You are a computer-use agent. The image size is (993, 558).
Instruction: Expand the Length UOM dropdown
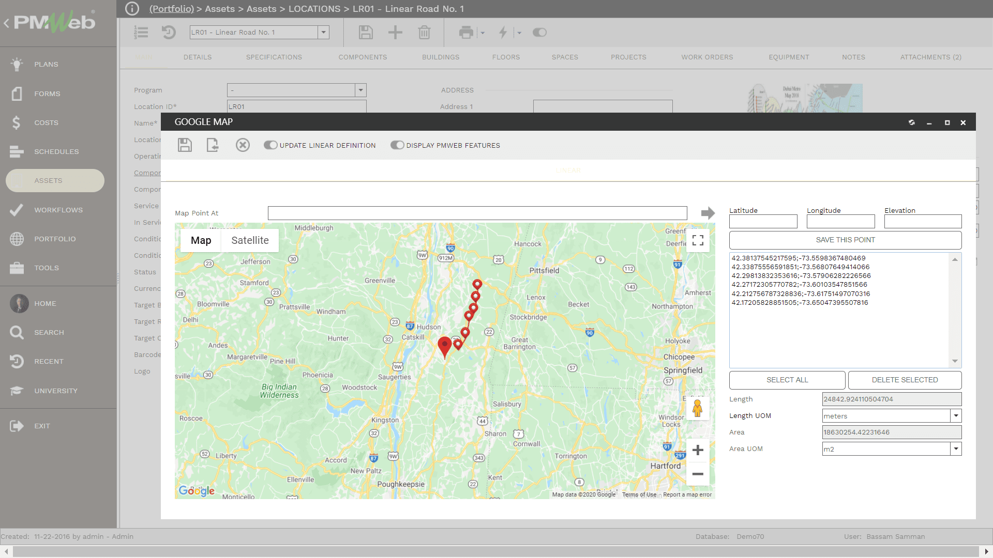coord(956,415)
